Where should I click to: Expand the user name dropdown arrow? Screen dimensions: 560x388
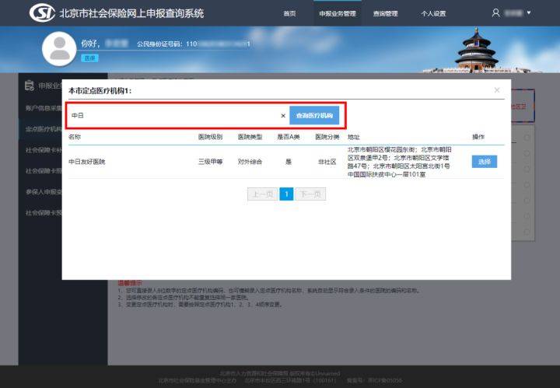coord(529,12)
